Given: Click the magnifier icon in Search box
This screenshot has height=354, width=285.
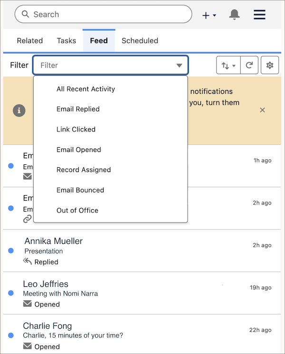Looking at the screenshot, I should 25,14.
